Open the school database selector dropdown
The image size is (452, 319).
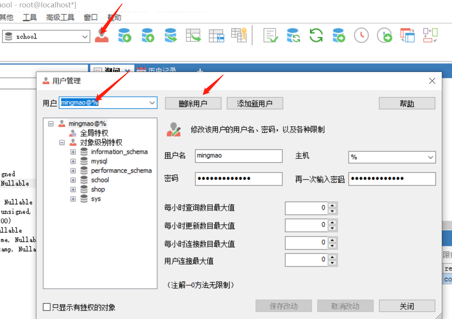pyautogui.click(x=85, y=37)
